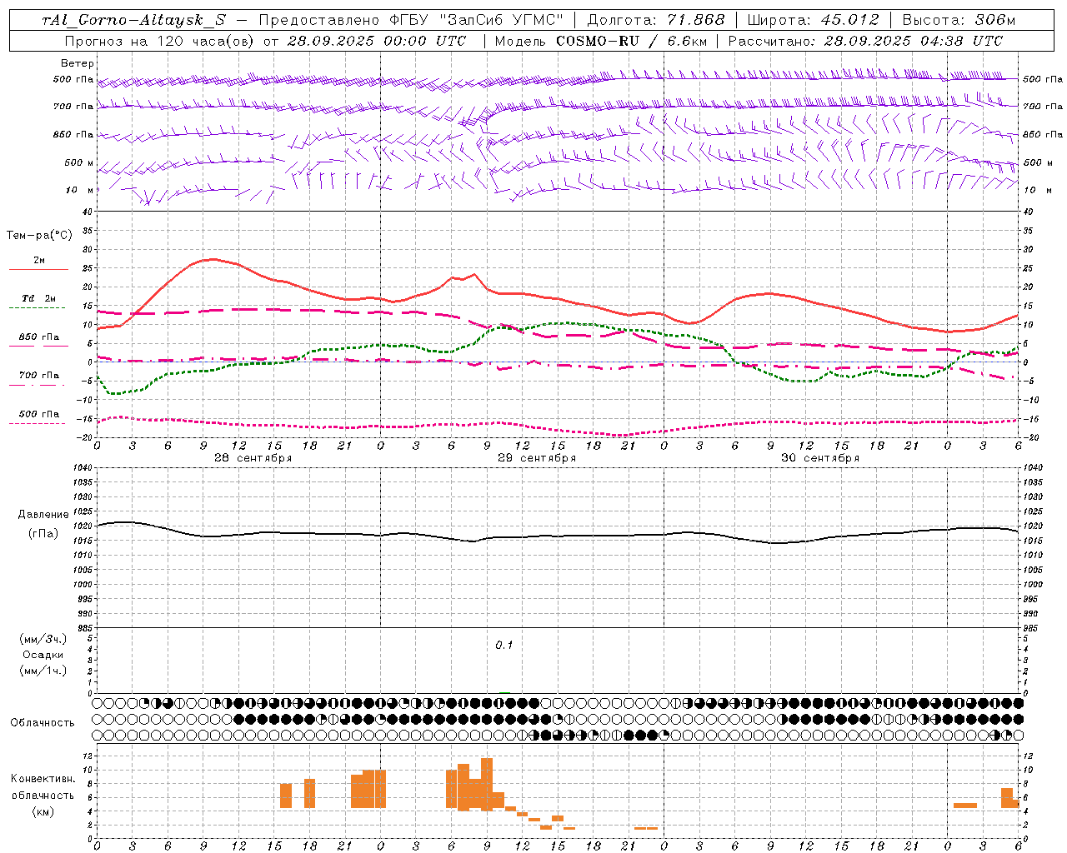Click the (км) unit under convective cloud label

(43, 811)
